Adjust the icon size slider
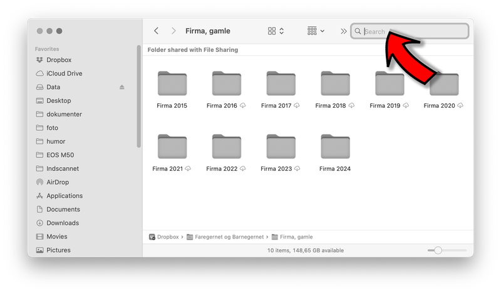 (438, 250)
